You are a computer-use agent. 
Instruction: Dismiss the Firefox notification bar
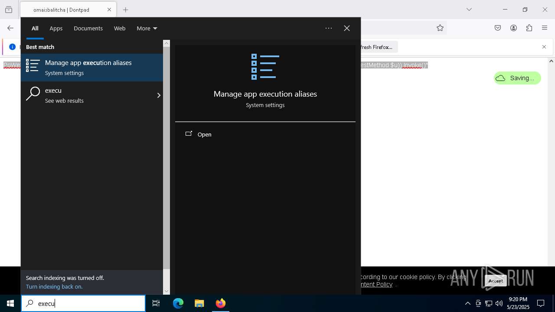(x=544, y=47)
